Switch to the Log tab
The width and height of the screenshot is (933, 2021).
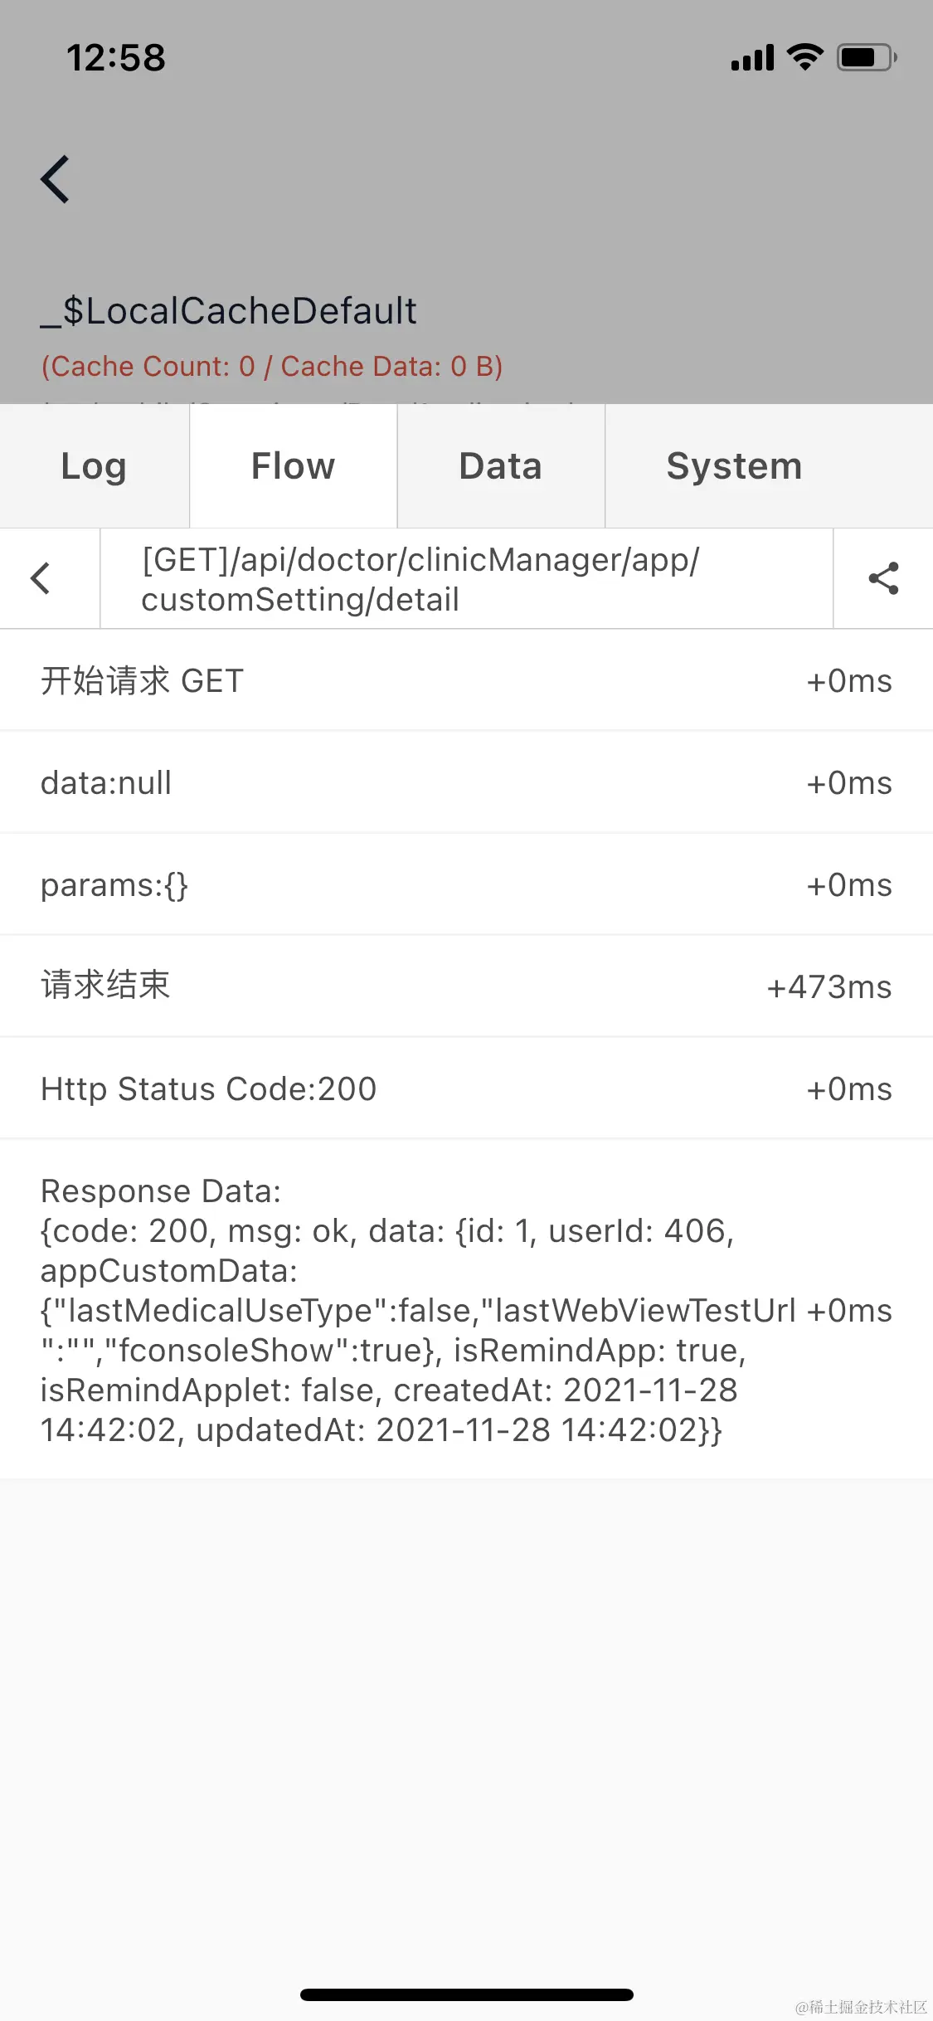point(94,466)
